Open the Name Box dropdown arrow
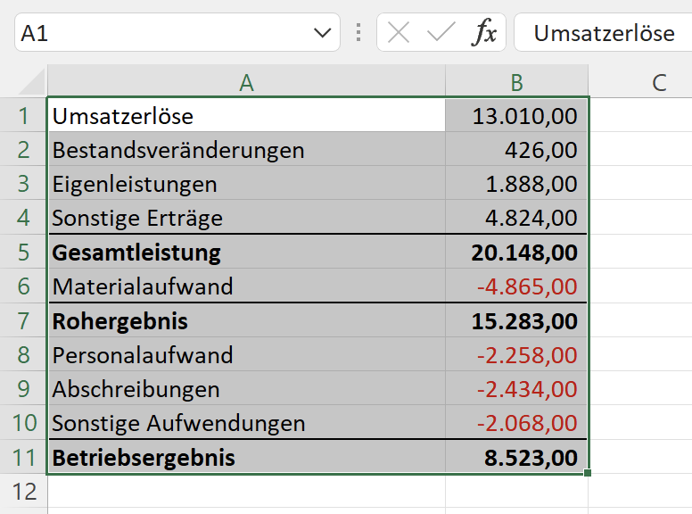This screenshot has width=692, height=514. coord(322,33)
